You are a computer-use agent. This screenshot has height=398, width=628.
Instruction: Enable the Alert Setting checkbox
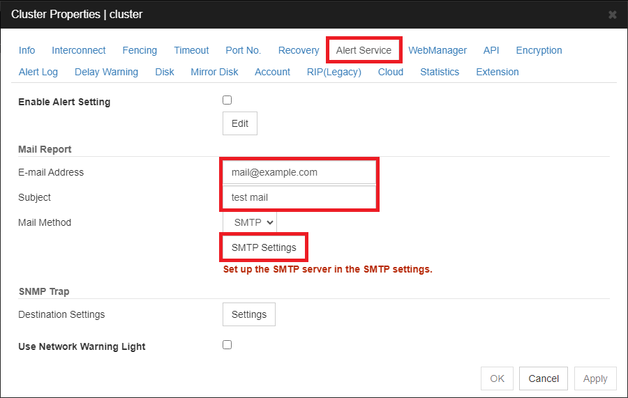(x=227, y=100)
